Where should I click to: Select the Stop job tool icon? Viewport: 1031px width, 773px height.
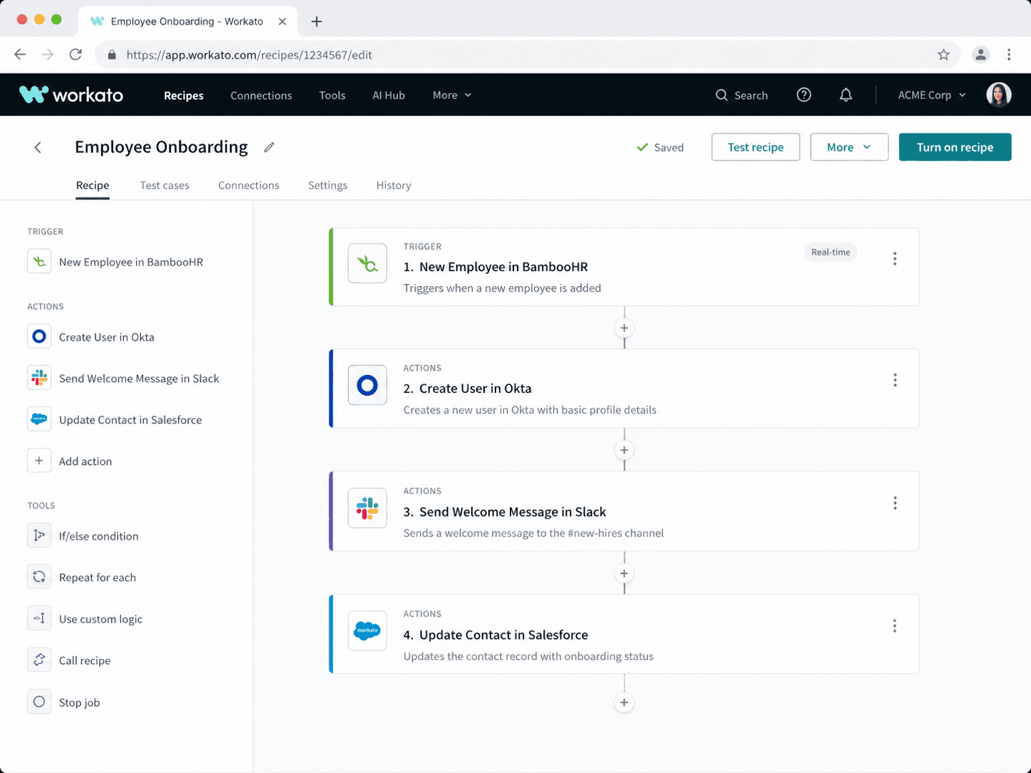(39, 702)
